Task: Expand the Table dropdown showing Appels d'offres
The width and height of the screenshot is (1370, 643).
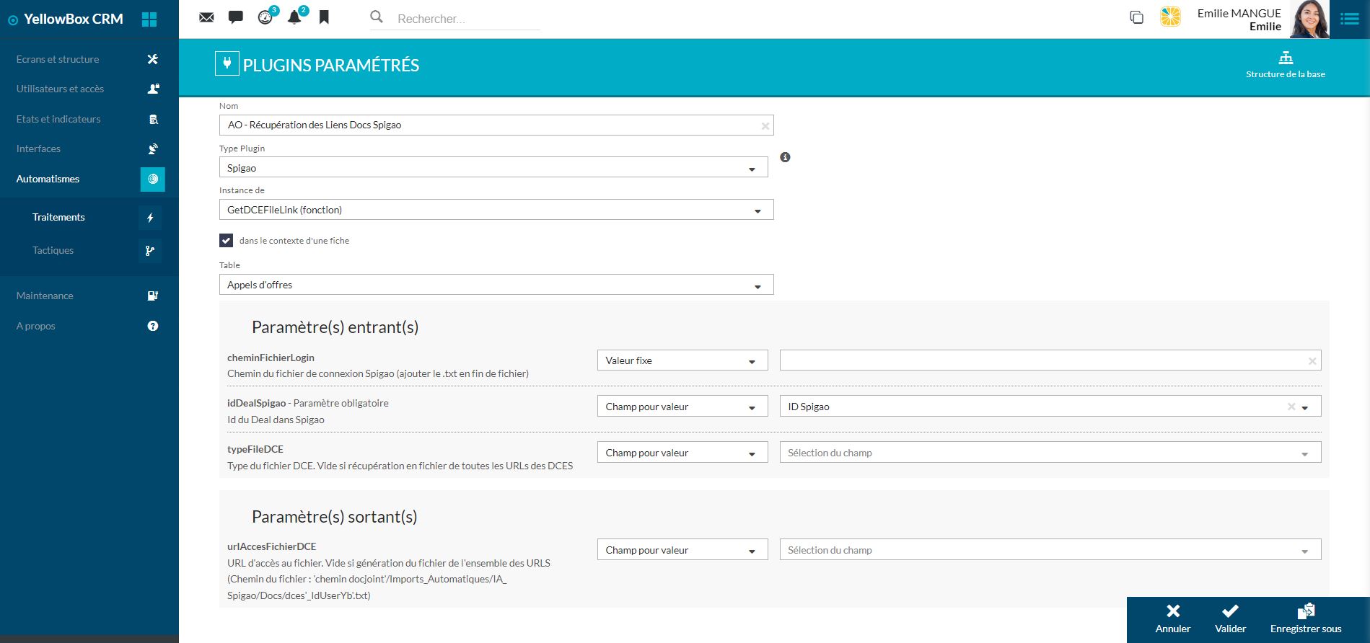Action: [496, 285]
